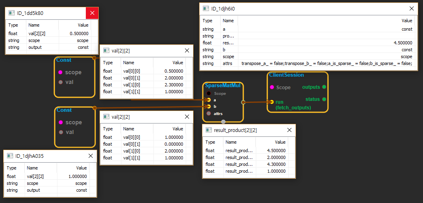Viewport: 423px width, 203px height.
Task: Close the result_product[2][2] panel
Action: click(289, 130)
